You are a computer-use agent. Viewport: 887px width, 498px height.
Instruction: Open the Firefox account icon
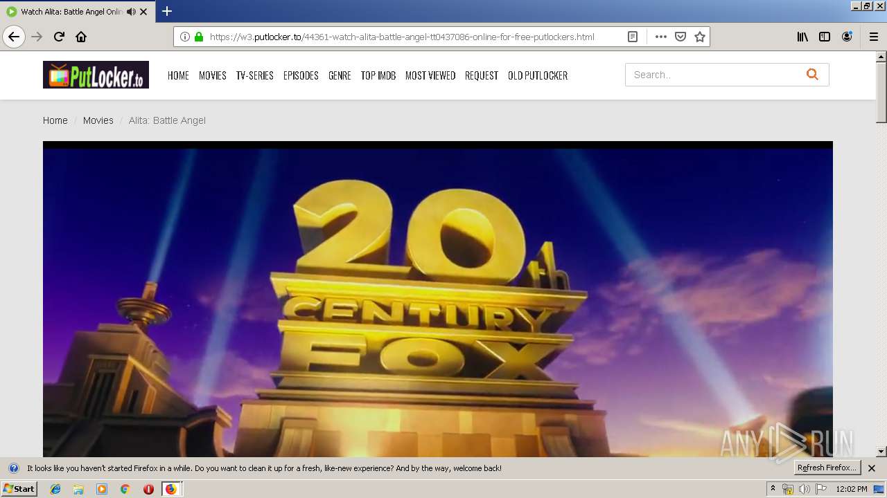847,37
